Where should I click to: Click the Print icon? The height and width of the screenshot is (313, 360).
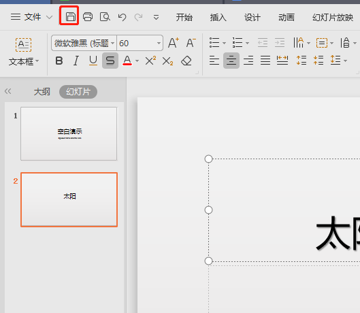click(x=88, y=17)
